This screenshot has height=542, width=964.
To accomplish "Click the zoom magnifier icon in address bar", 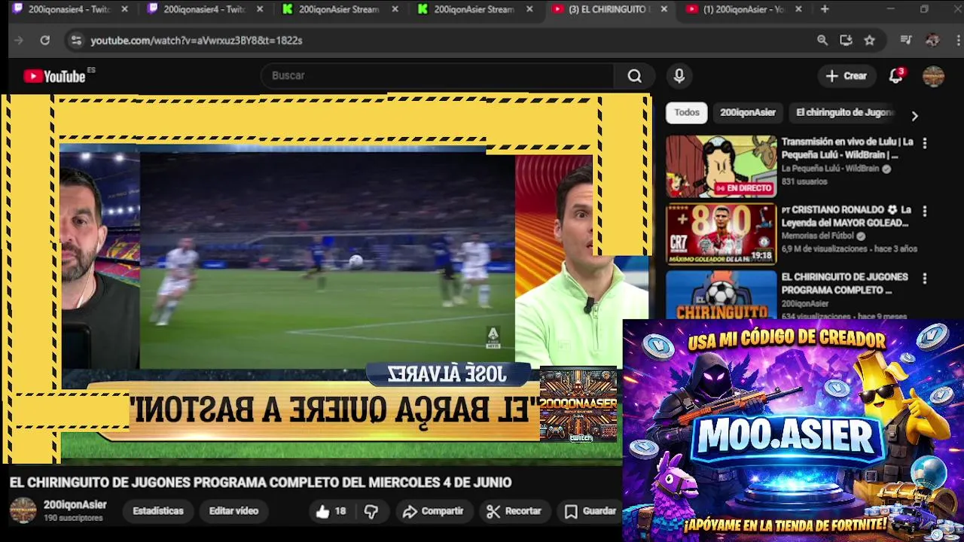I will pyautogui.click(x=822, y=41).
